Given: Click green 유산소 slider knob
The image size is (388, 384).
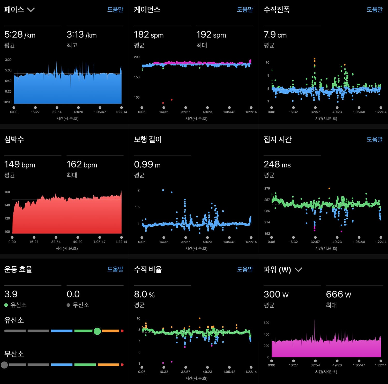Looking at the screenshot, I should [x=97, y=331].
